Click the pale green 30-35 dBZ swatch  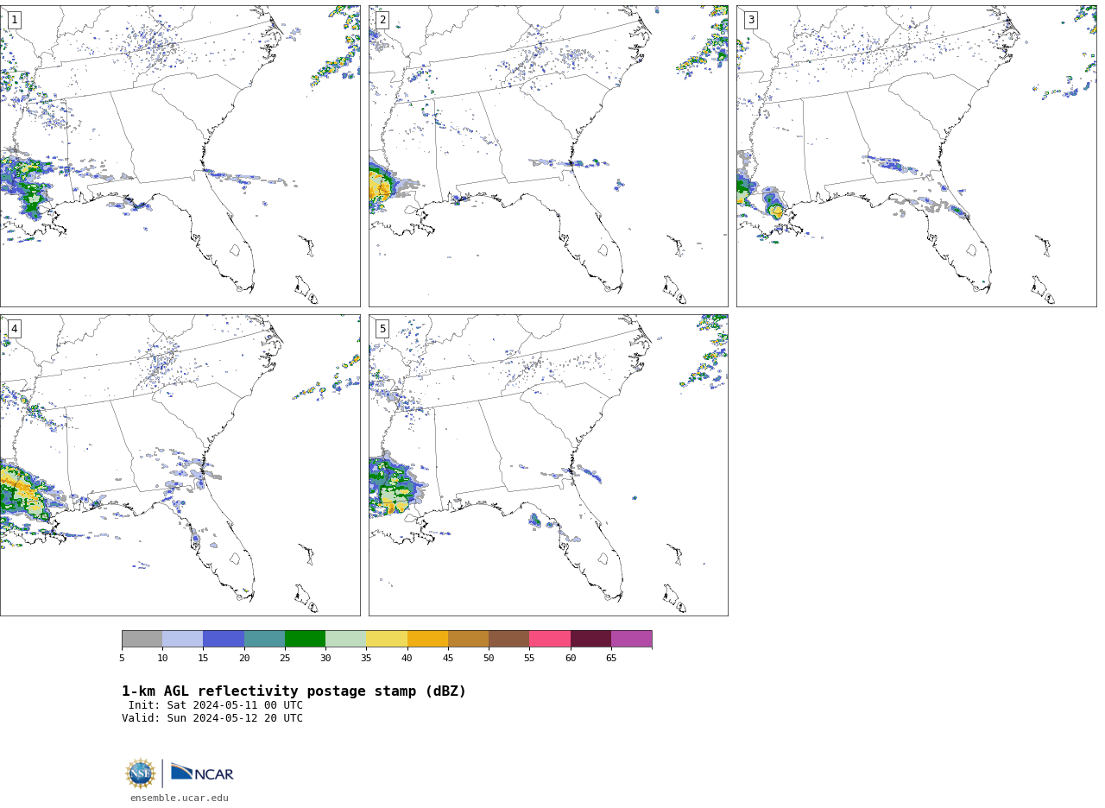pyautogui.click(x=346, y=639)
